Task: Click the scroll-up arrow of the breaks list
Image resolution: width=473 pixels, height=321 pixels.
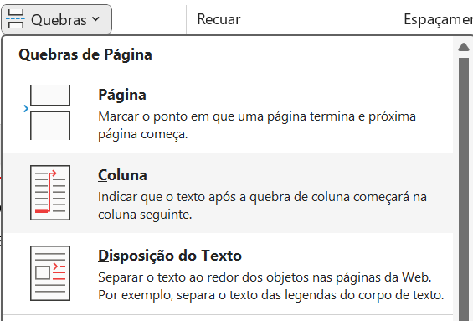Action: (x=464, y=47)
